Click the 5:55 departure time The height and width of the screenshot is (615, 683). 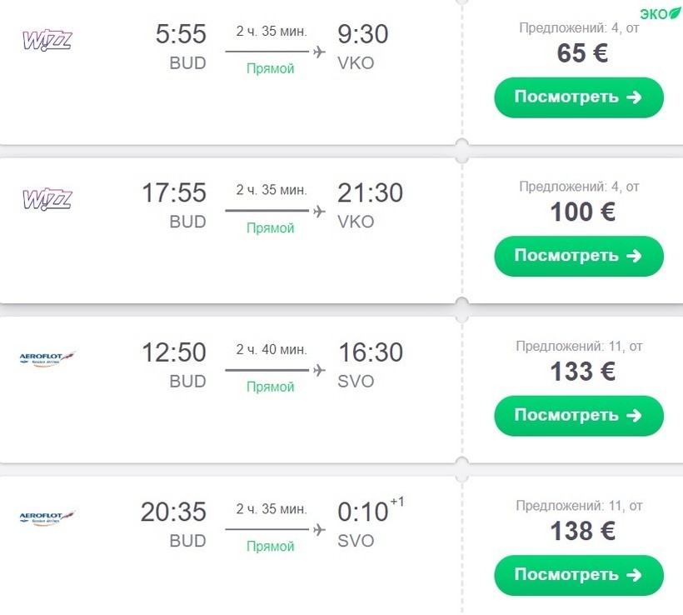pyautogui.click(x=181, y=35)
